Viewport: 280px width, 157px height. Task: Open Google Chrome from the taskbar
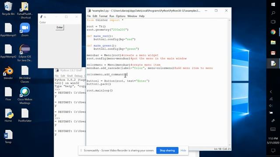(x=273, y=32)
